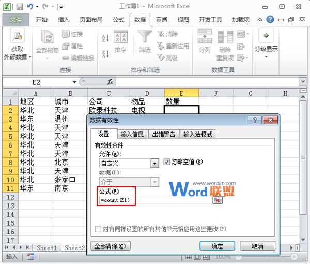Click the Connections icon
Viewport: 310px width, 264px height.
pos(66,34)
